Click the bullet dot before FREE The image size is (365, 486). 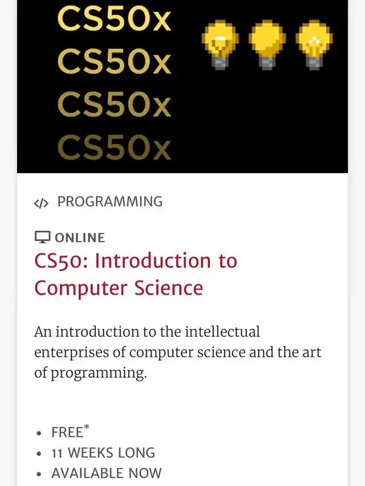(x=39, y=434)
